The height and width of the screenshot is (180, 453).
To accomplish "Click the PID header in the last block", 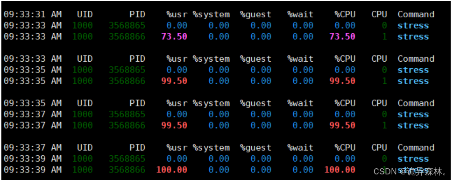I will click(x=137, y=148).
